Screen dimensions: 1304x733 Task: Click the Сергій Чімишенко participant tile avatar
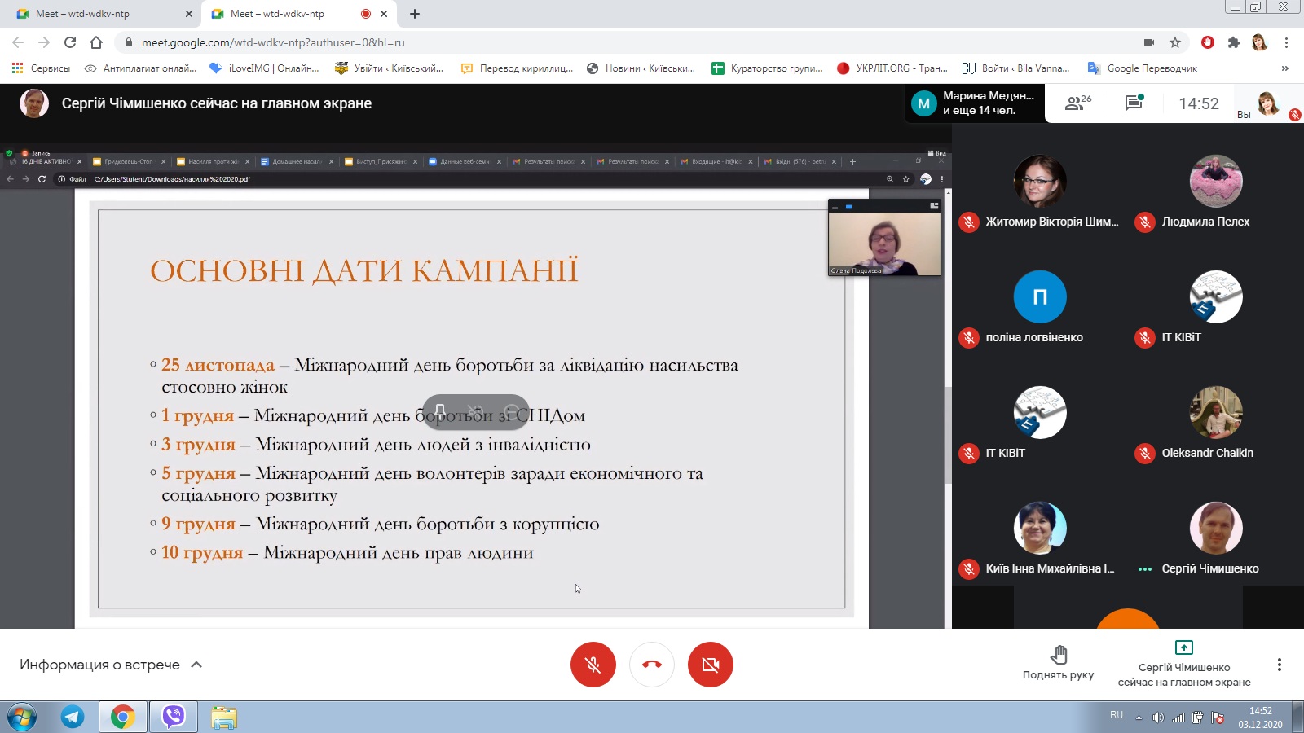1215,528
